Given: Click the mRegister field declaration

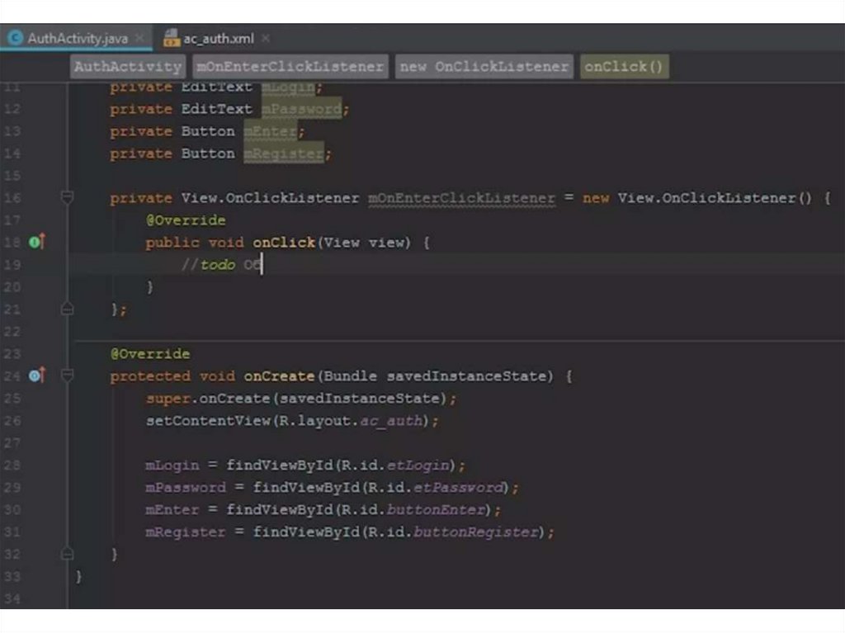Looking at the screenshot, I should coord(284,154).
